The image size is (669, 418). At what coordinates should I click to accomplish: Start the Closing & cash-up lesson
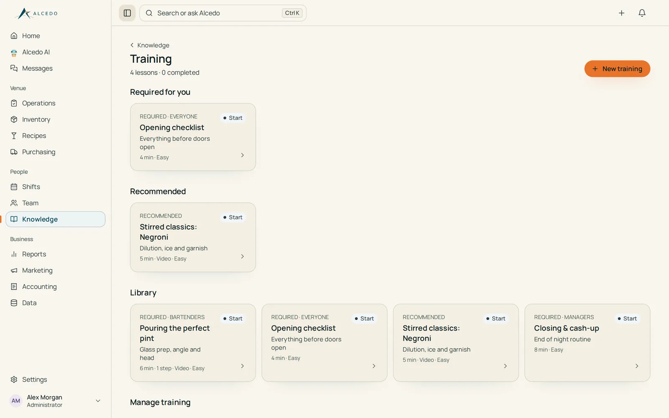coord(627,319)
